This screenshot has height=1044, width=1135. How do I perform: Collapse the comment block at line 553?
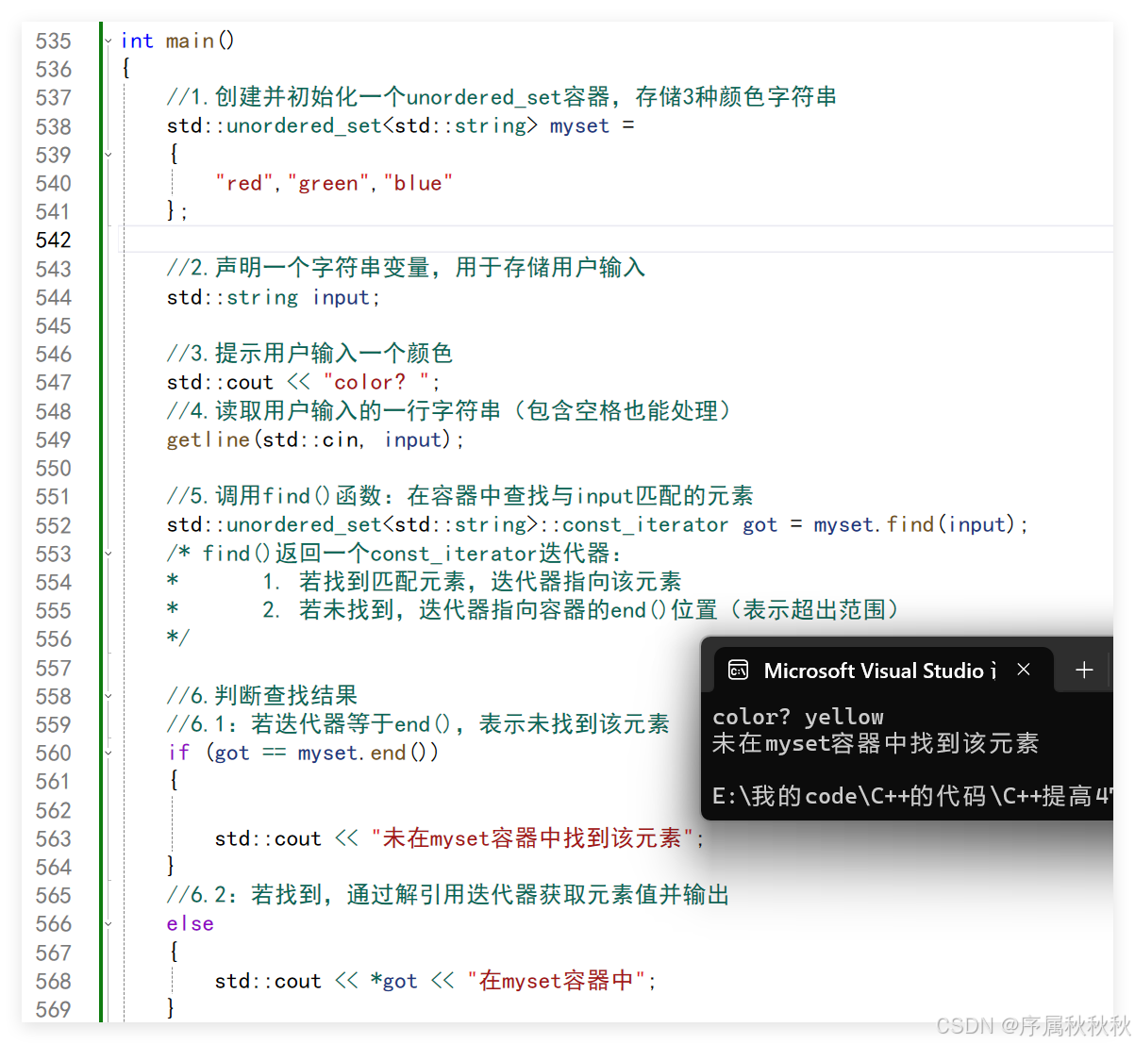coord(107,554)
